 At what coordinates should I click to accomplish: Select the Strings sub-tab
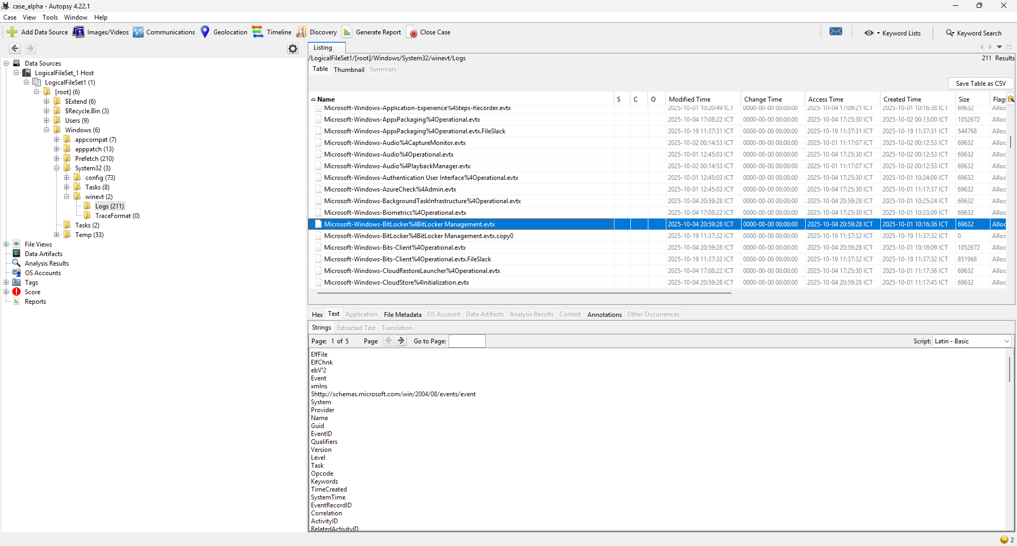click(322, 327)
